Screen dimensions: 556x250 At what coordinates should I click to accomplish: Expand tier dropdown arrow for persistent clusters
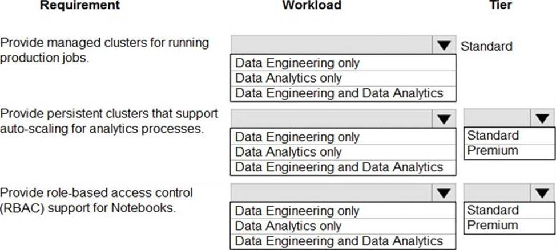click(542, 118)
